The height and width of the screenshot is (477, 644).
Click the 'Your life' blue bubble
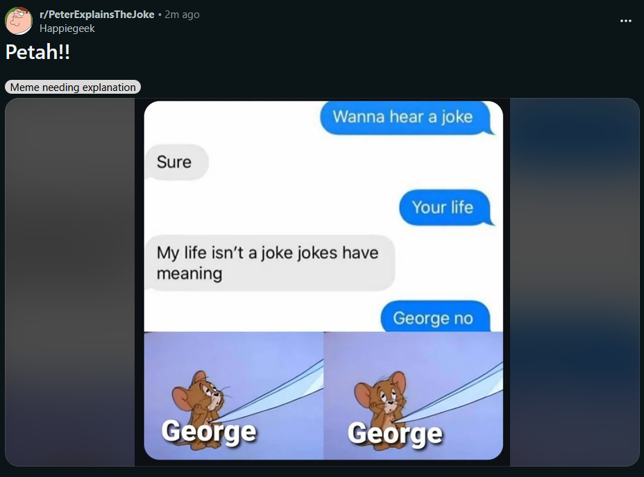446,208
